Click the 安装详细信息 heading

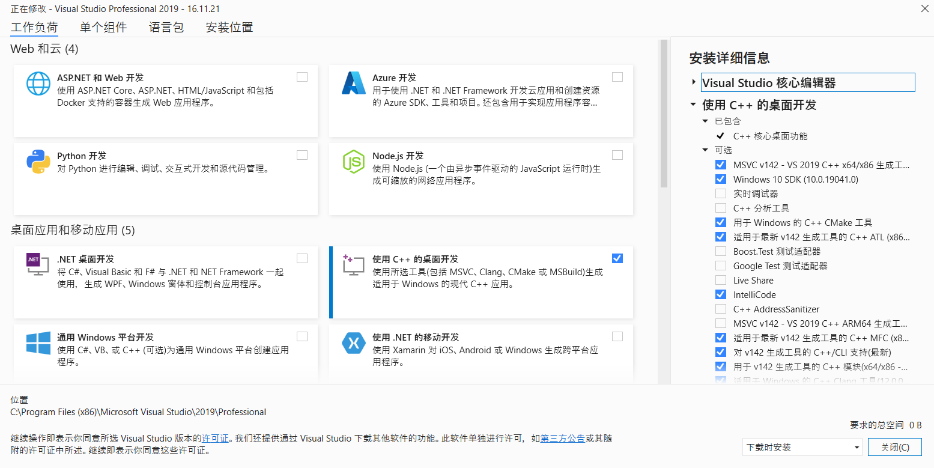(730, 58)
